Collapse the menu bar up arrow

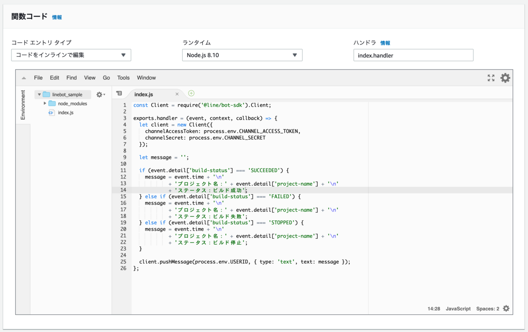click(24, 78)
